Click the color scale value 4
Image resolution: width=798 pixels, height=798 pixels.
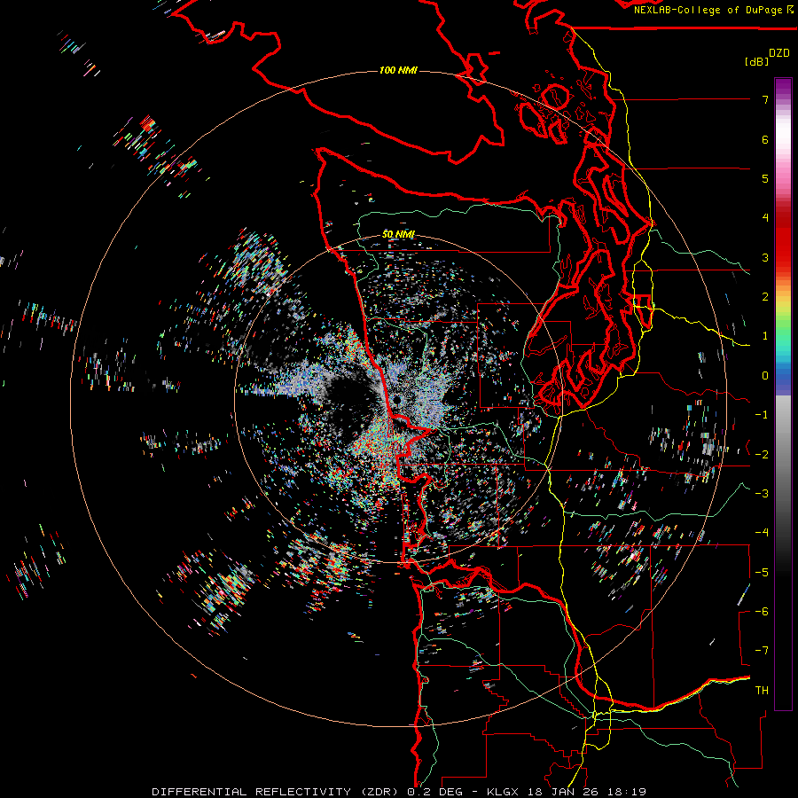pyautogui.click(x=765, y=218)
